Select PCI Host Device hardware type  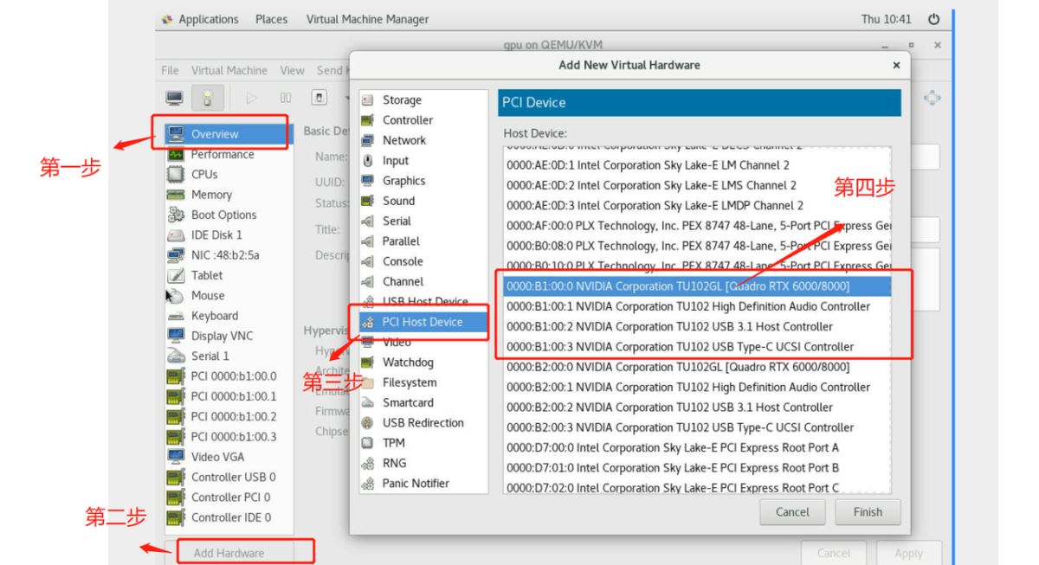(x=422, y=322)
